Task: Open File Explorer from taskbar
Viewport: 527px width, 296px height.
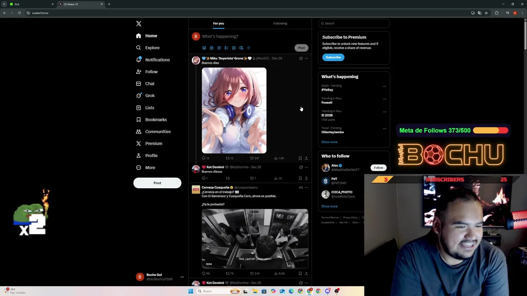Action: [x=255, y=291]
